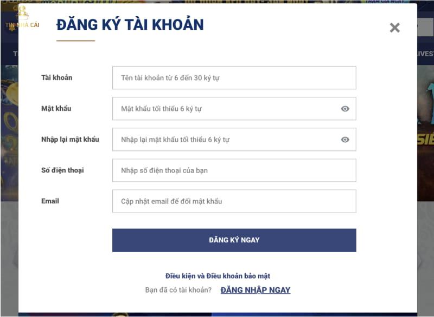The height and width of the screenshot is (317, 434).
Task: Click the Email field label
Action: (x=50, y=201)
